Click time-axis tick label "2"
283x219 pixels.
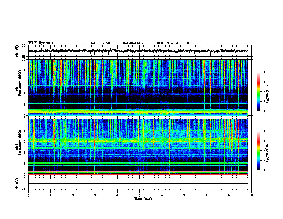[73, 195]
